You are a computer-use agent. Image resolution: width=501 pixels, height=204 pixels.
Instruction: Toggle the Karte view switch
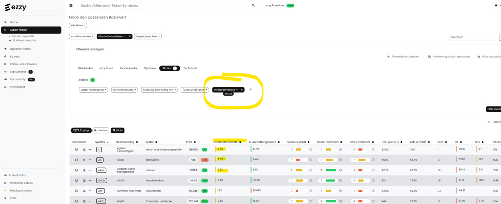[489, 122]
